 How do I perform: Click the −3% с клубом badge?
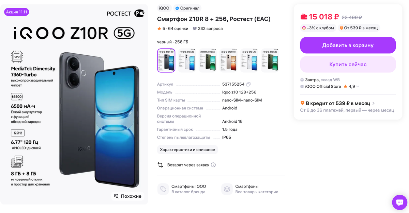pos(318,28)
